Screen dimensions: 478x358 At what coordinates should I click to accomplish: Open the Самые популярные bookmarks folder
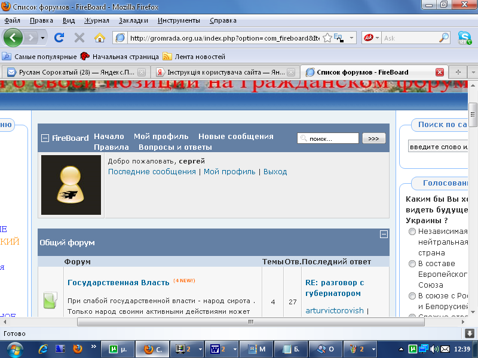coord(39,57)
